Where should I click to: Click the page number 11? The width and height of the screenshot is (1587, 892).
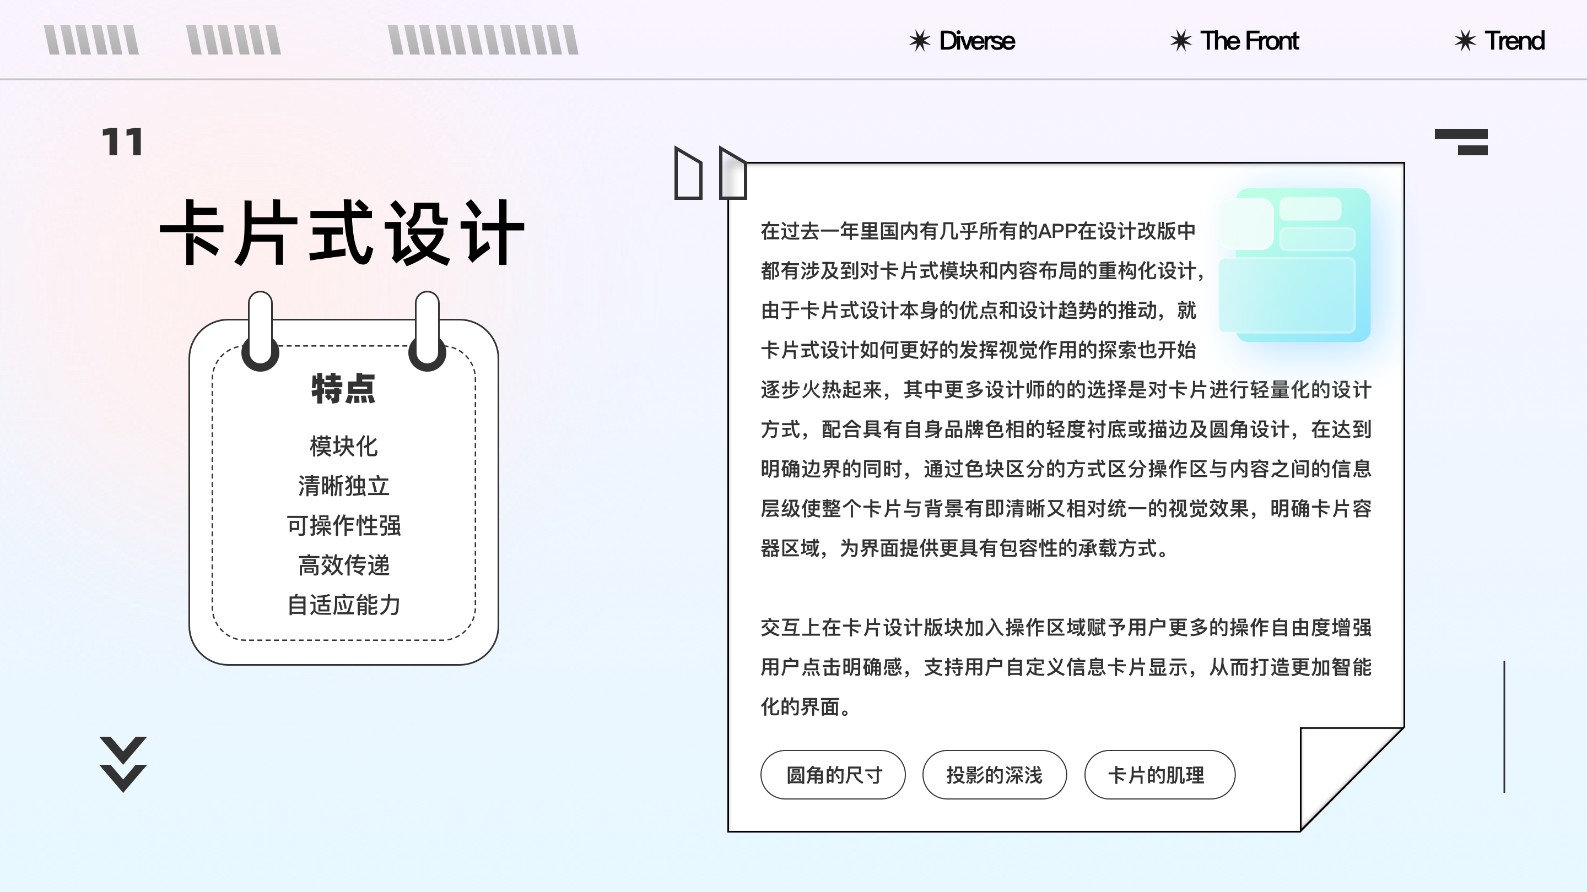click(x=122, y=142)
